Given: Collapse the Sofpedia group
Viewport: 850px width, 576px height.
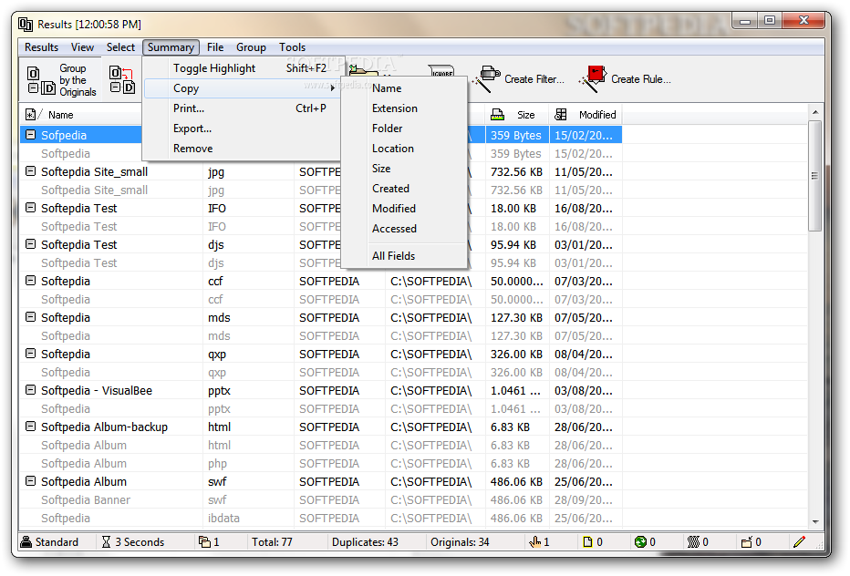Looking at the screenshot, I should (x=31, y=134).
